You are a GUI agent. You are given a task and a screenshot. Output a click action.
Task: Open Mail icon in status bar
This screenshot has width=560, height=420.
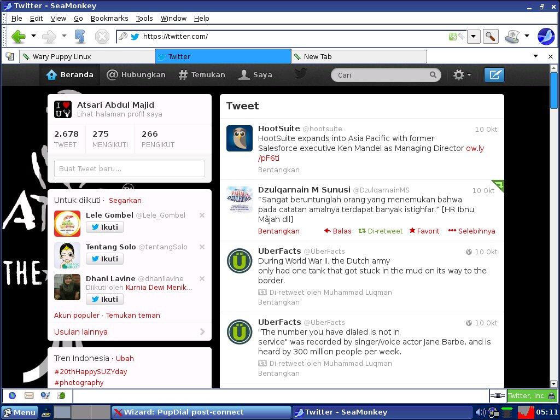[29, 395]
